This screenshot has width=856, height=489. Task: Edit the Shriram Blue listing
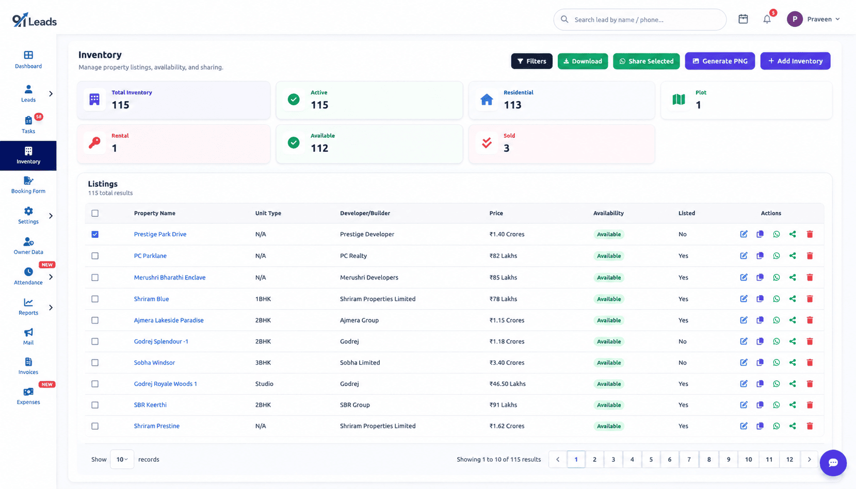coord(744,299)
